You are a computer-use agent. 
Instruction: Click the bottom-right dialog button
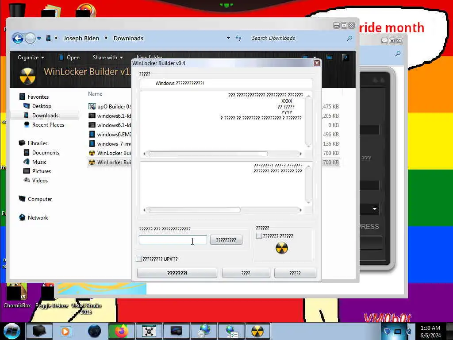point(295,273)
